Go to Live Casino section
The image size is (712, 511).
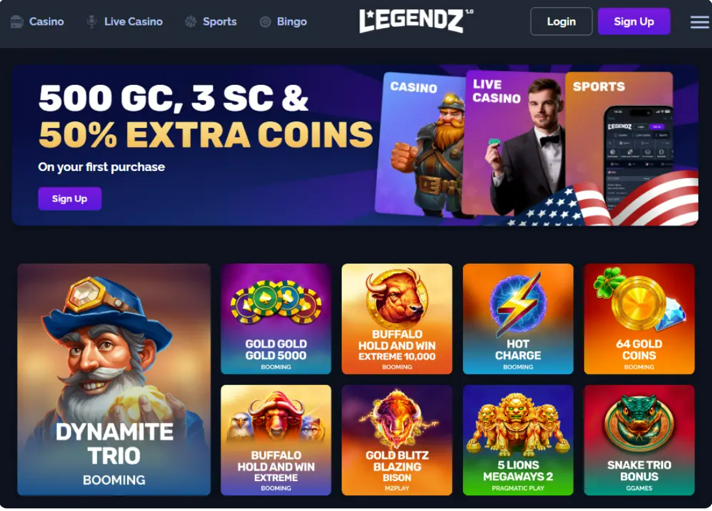pos(133,22)
